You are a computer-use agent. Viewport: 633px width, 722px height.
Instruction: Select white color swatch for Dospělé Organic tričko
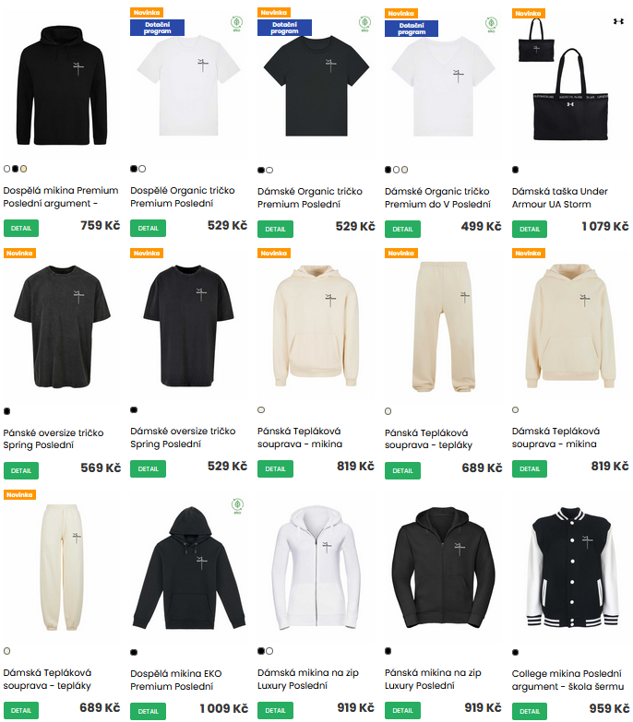[x=142, y=169]
